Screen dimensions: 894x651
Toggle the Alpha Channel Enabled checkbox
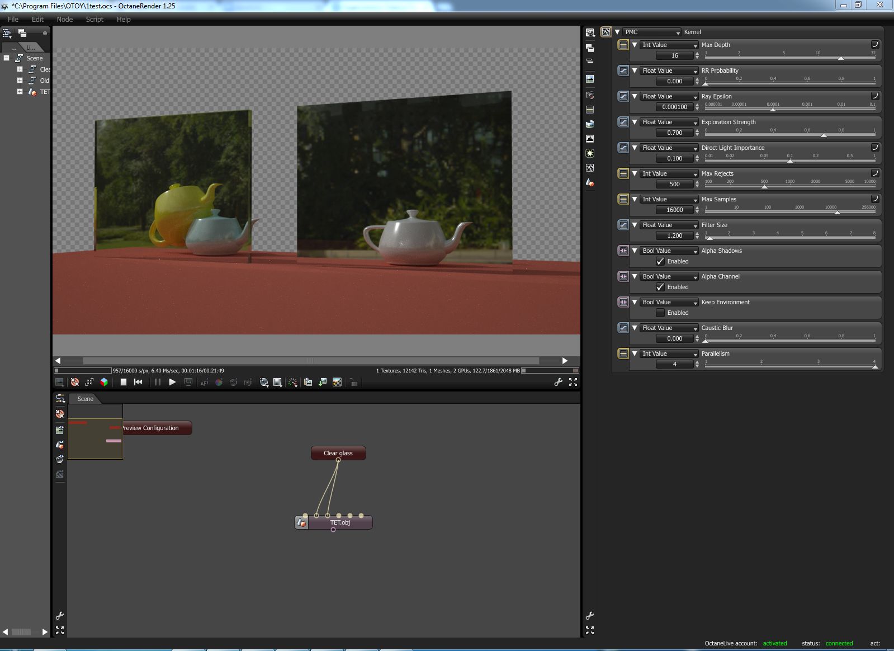(x=660, y=287)
